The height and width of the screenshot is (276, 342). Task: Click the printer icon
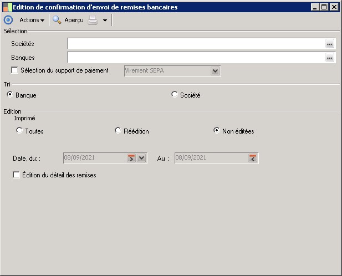tap(93, 20)
